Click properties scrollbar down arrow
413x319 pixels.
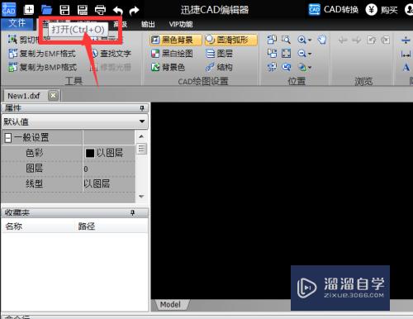coord(141,197)
